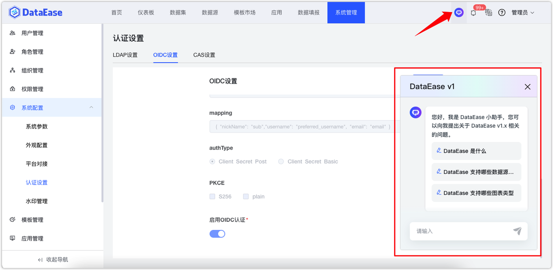Viewport: 553px width, 270px height.
Task: Ask suggested question DataEase 是什么
Action: 477,151
